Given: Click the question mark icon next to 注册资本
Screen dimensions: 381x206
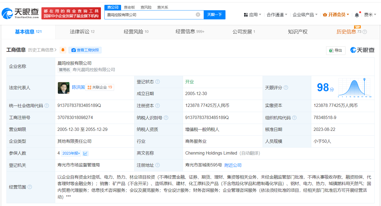Looking at the screenshot, I should [x=157, y=106].
